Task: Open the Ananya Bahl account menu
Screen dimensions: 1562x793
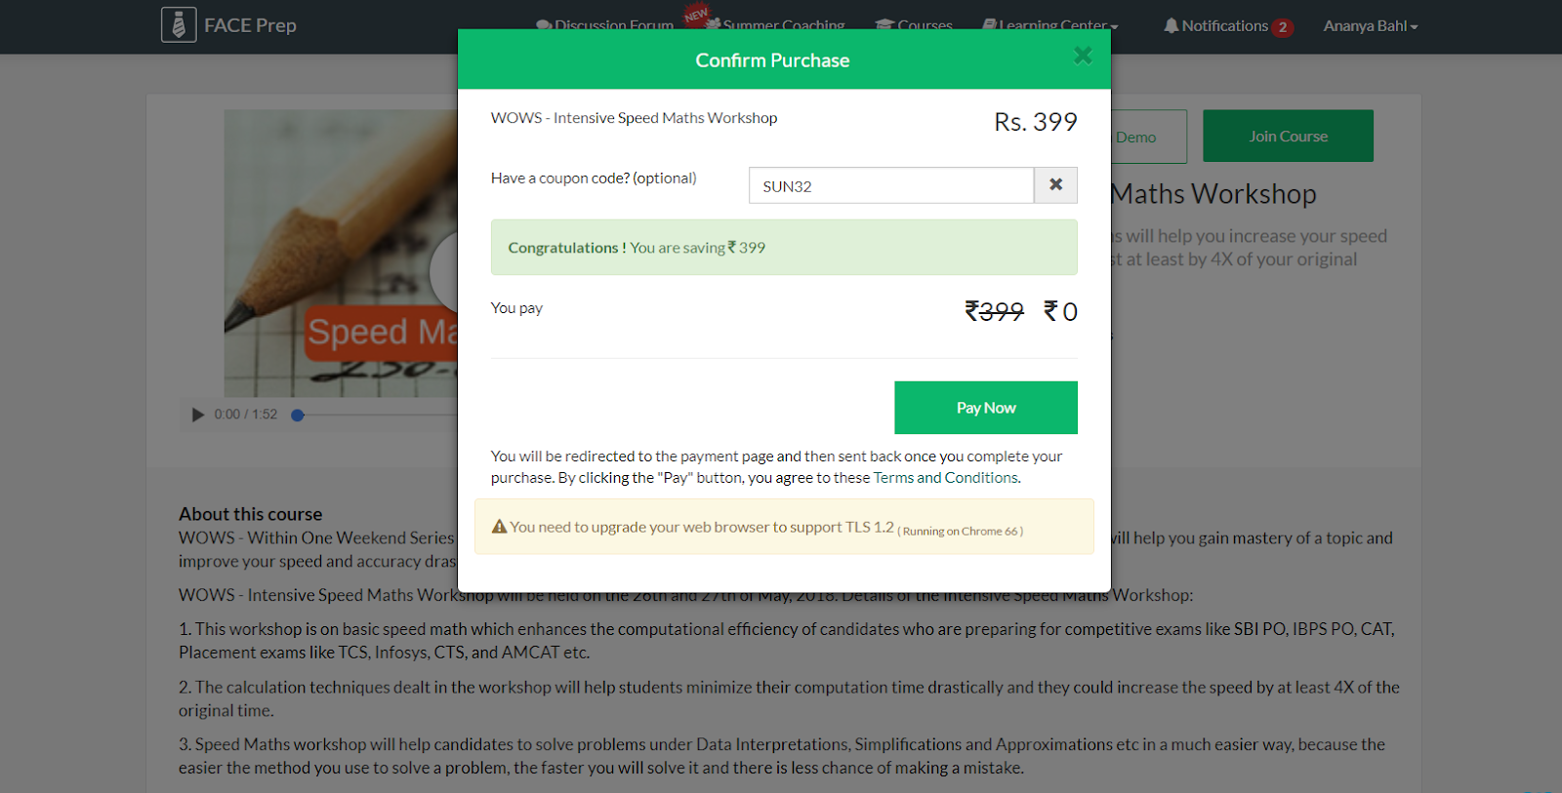Action: point(1370,26)
